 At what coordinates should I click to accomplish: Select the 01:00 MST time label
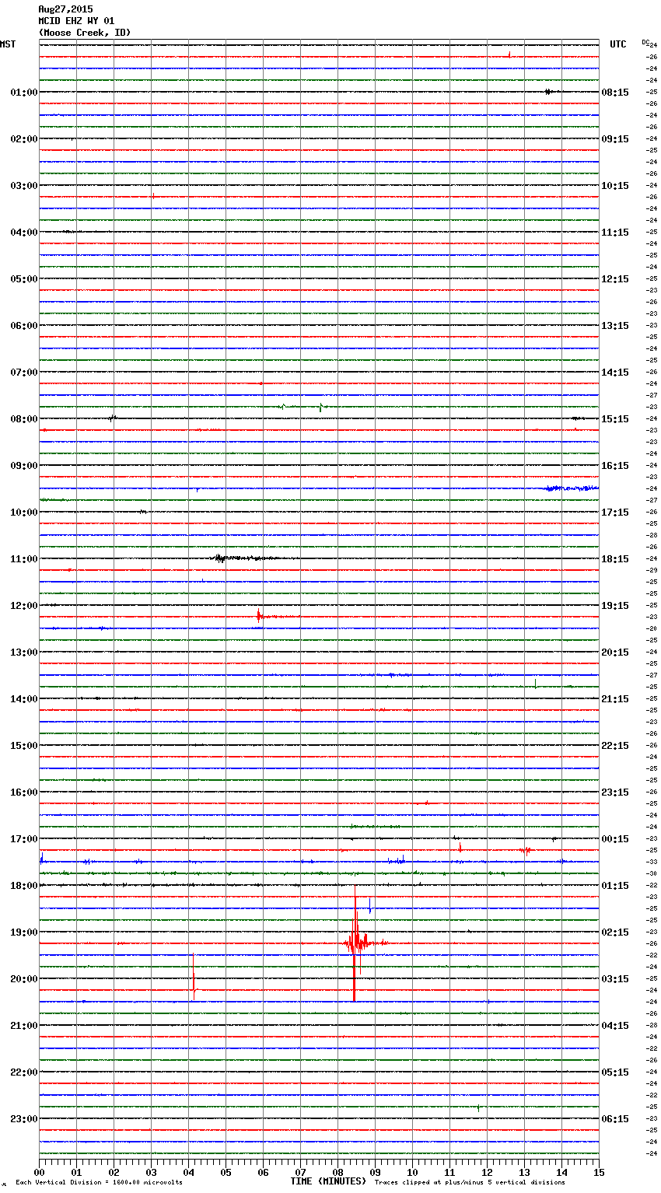24,93
